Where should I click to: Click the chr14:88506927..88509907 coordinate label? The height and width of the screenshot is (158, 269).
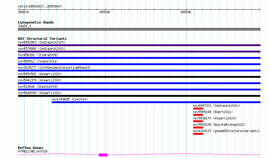pyautogui.click(x=40, y=6)
